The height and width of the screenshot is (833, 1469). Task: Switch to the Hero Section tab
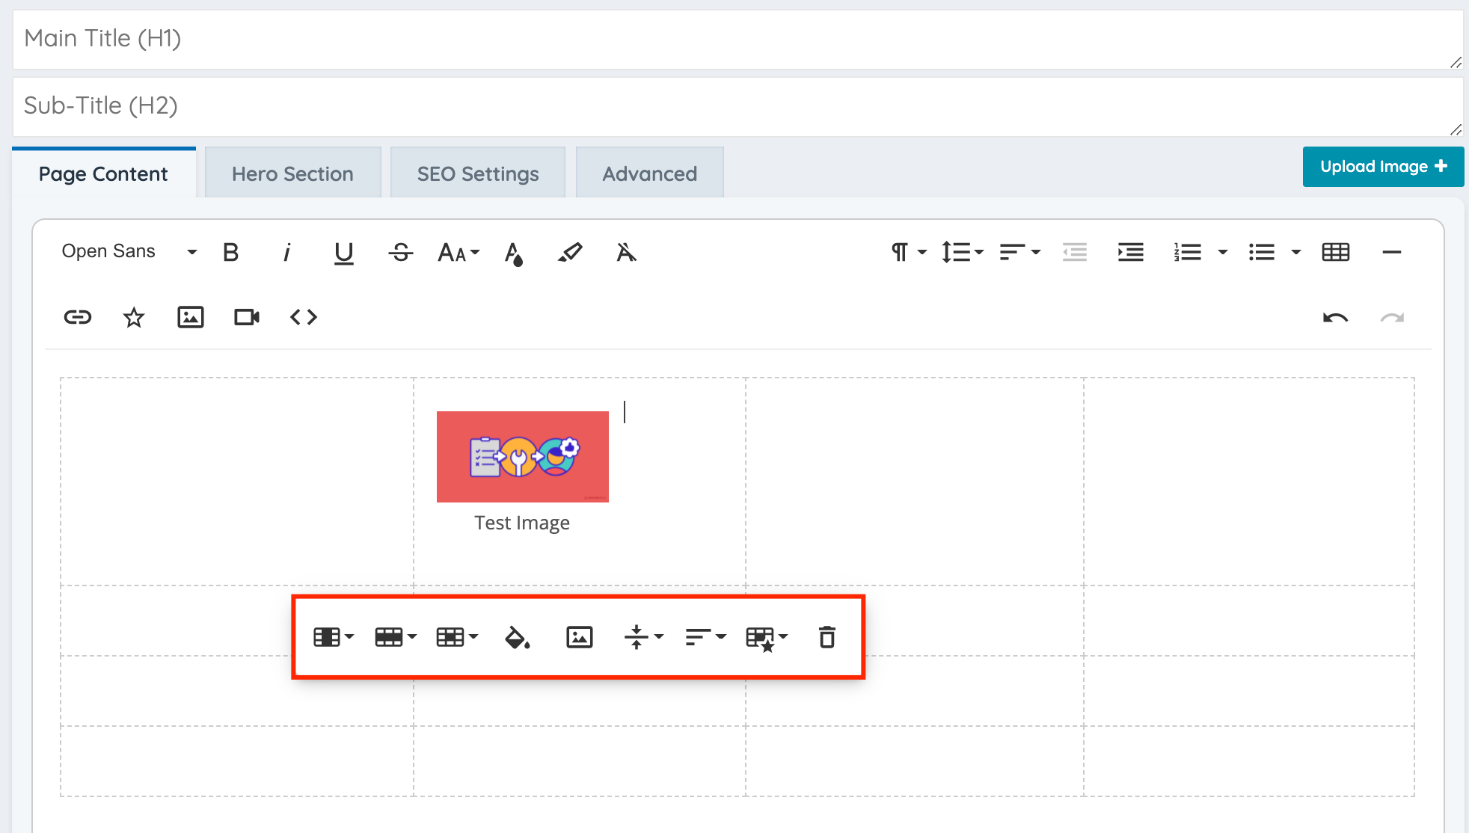(x=292, y=173)
